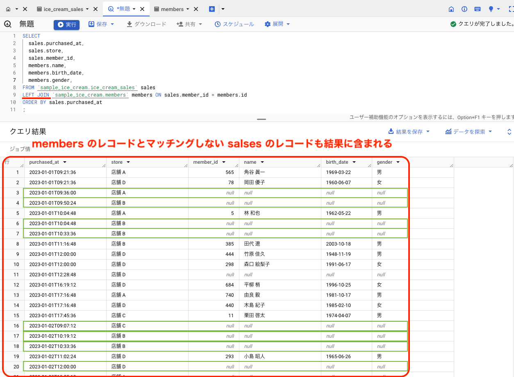Switch to the ice_cream_sales tab
The width and height of the screenshot is (514, 377).
[63, 9]
